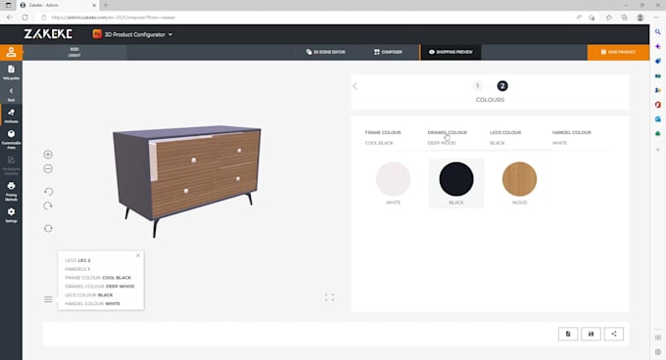Screen dimensions: 666x360
Task: Reload the page with browser refresh button
Action: (x=25, y=18)
